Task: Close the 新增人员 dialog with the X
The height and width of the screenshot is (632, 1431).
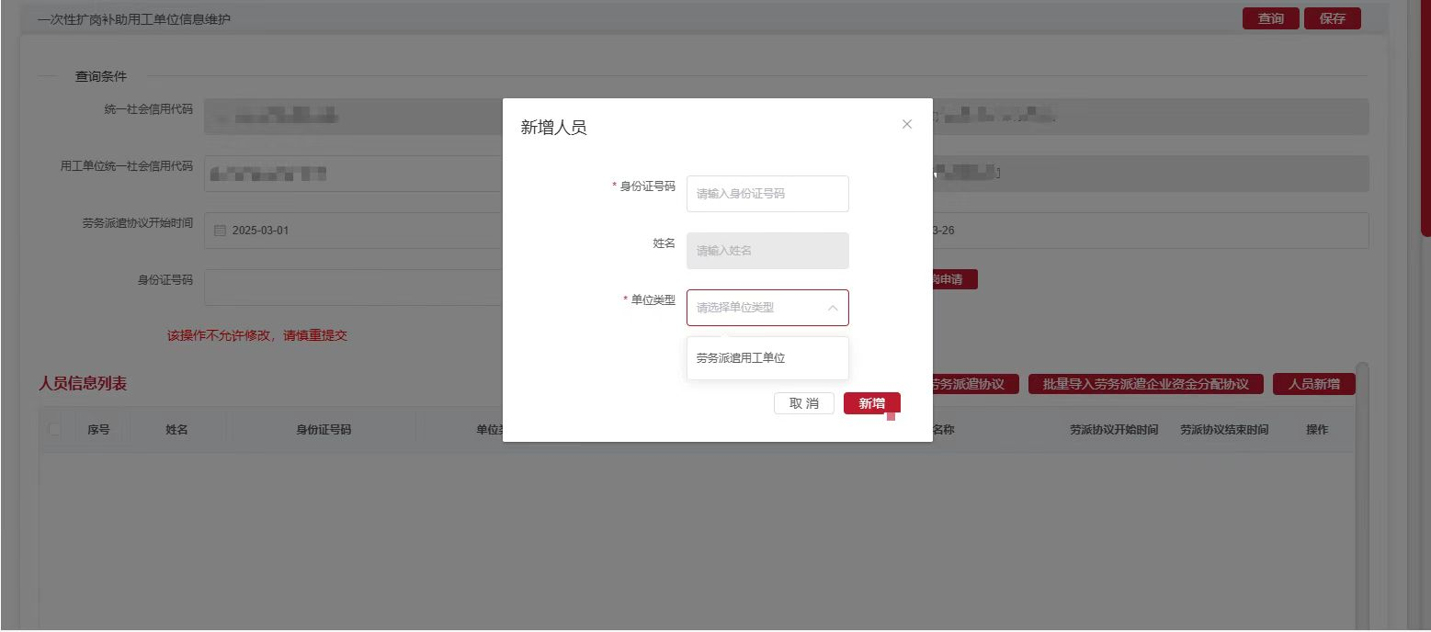Action: [x=907, y=123]
